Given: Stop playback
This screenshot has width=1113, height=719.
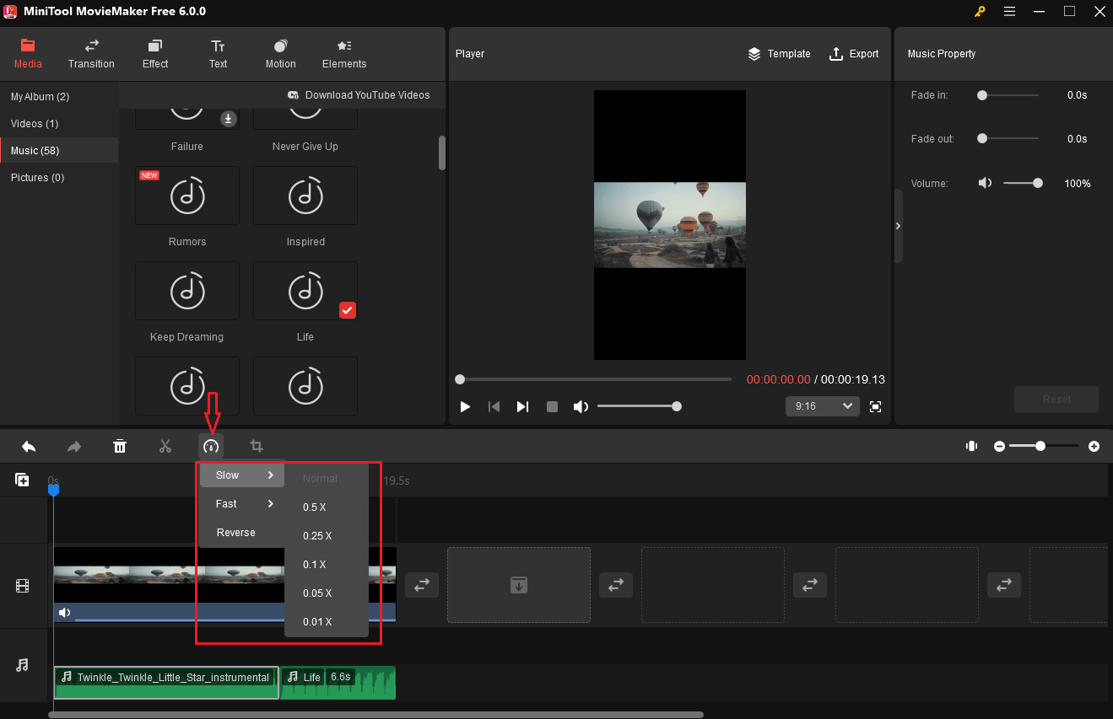Looking at the screenshot, I should tap(552, 407).
